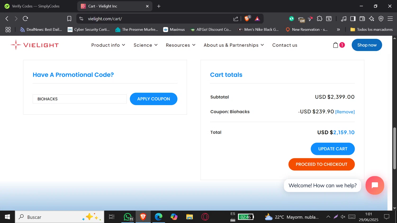Open Opera browser from the taskbar
Image resolution: width=397 pixels, height=223 pixels.
click(x=205, y=217)
